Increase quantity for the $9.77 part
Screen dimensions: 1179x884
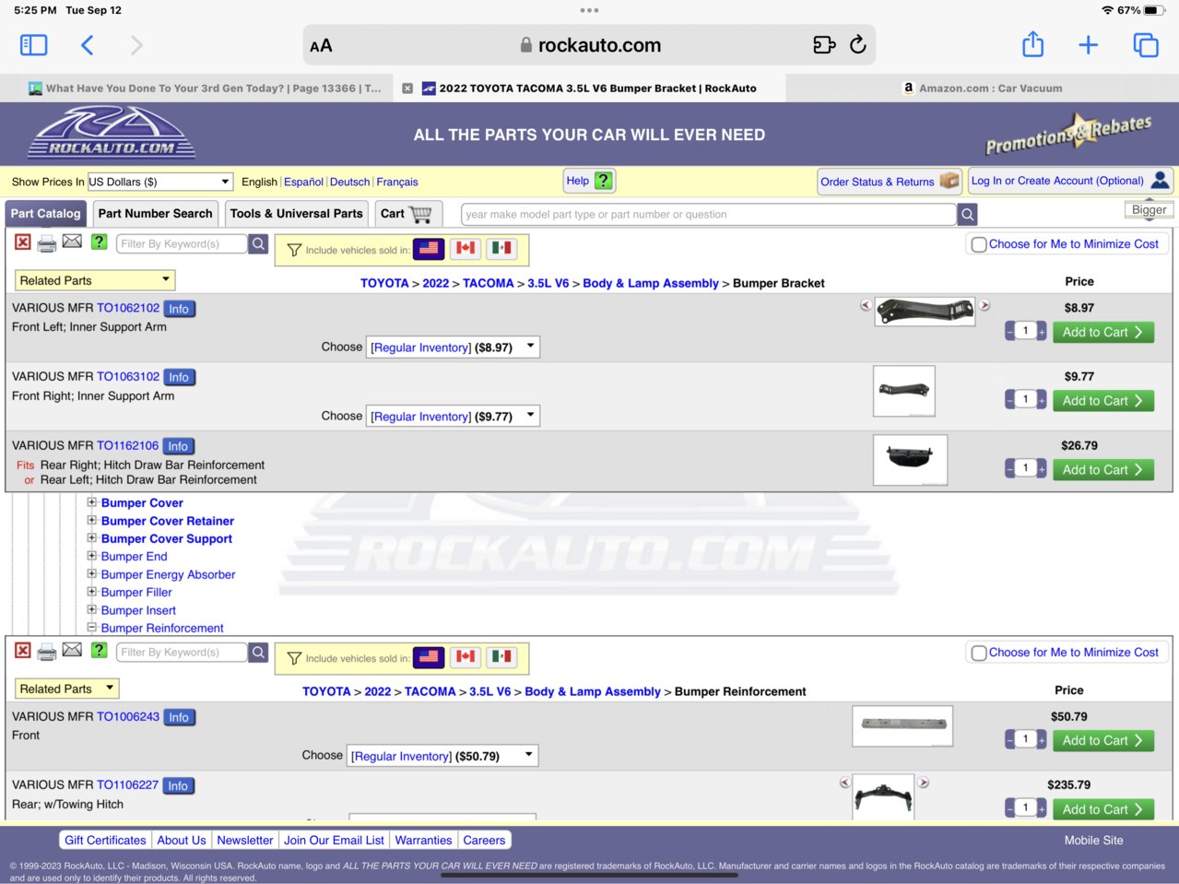click(1042, 400)
